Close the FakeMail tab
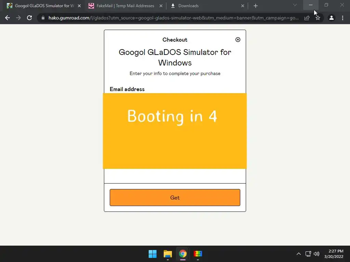The width and height of the screenshot is (350, 262). (161, 6)
